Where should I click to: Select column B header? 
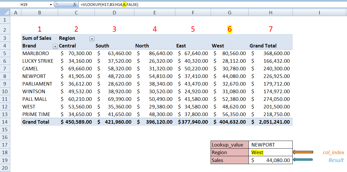point(40,13)
